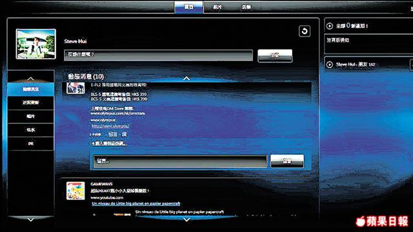This screenshot has height=232, width=413.
Task: Switch to the 相片 tab in the top bar
Action: pos(217,7)
